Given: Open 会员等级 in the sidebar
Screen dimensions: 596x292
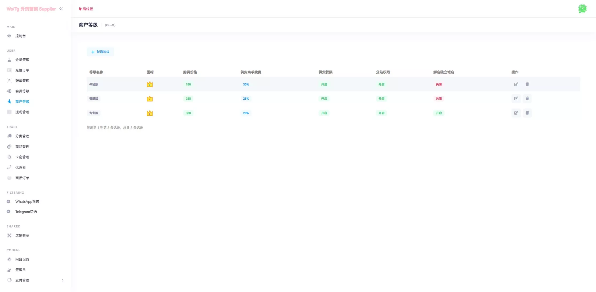Looking at the screenshot, I should pyautogui.click(x=22, y=91).
